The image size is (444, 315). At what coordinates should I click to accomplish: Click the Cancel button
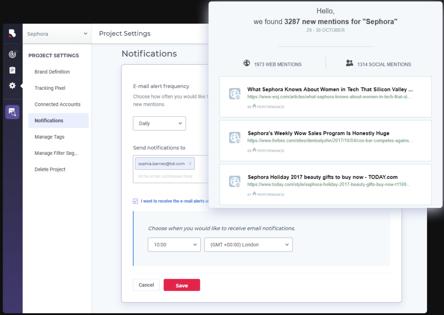pos(146,285)
